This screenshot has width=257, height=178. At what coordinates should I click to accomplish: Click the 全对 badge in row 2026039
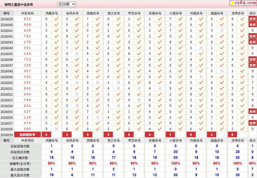click(252, 19)
